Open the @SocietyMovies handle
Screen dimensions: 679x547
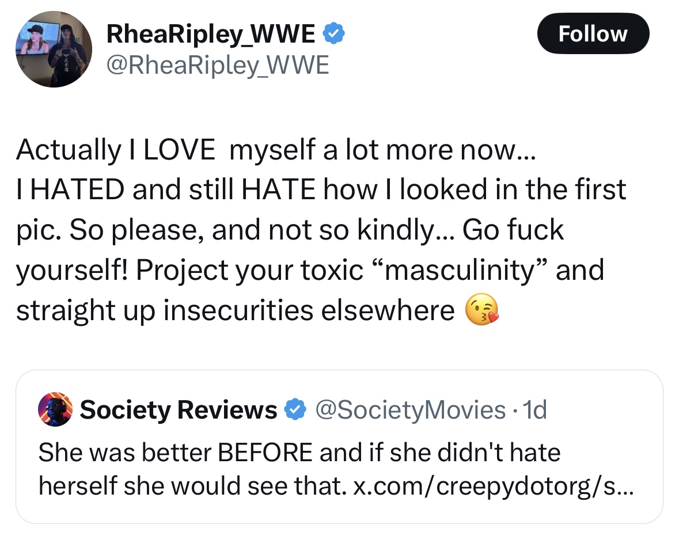click(x=409, y=410)
